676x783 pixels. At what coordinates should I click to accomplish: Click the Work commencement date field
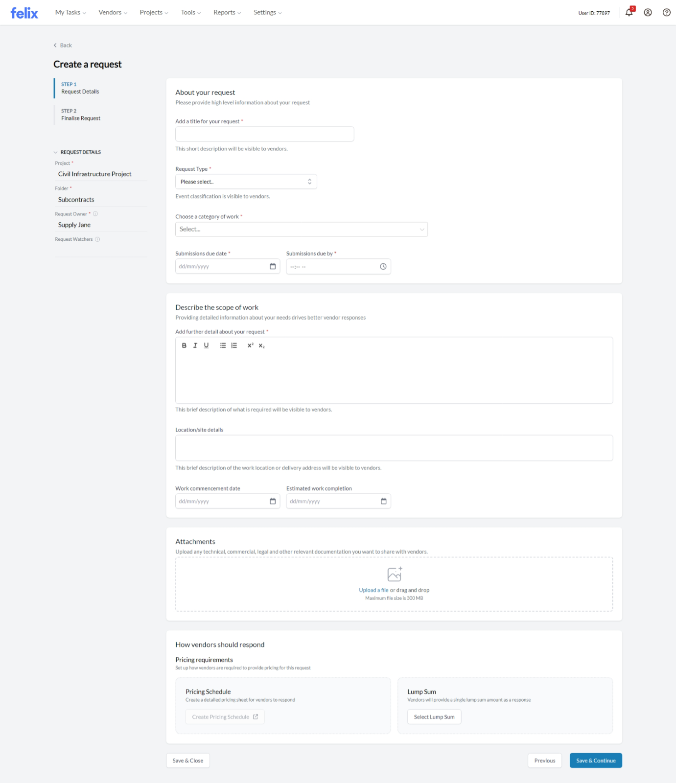tap(228, 501)
